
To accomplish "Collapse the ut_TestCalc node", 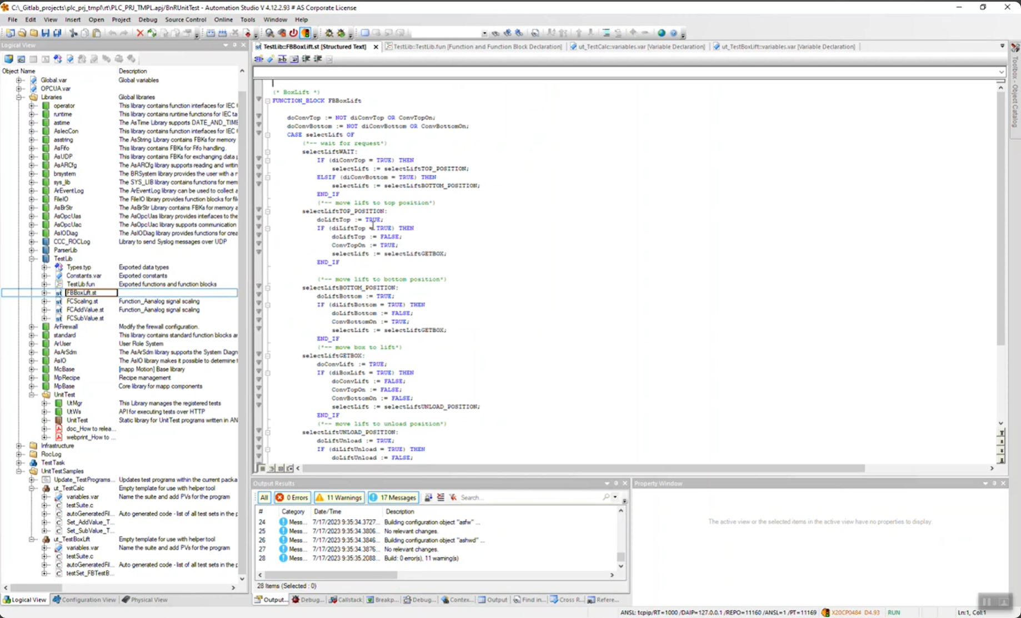I will 32,488.
